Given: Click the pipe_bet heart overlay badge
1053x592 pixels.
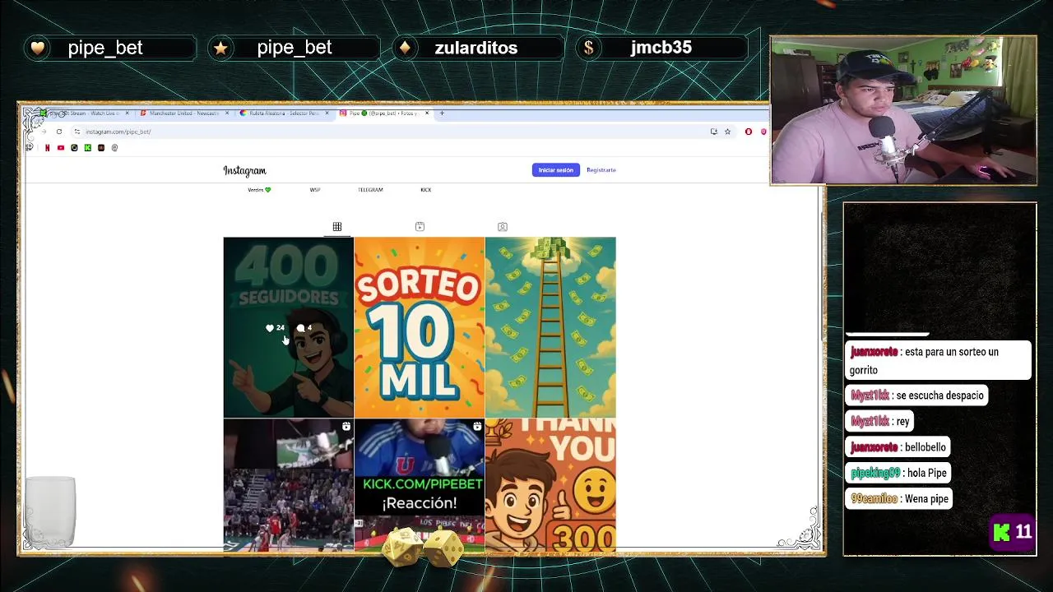Looking at the screenshot, I should tap(110, 48).
